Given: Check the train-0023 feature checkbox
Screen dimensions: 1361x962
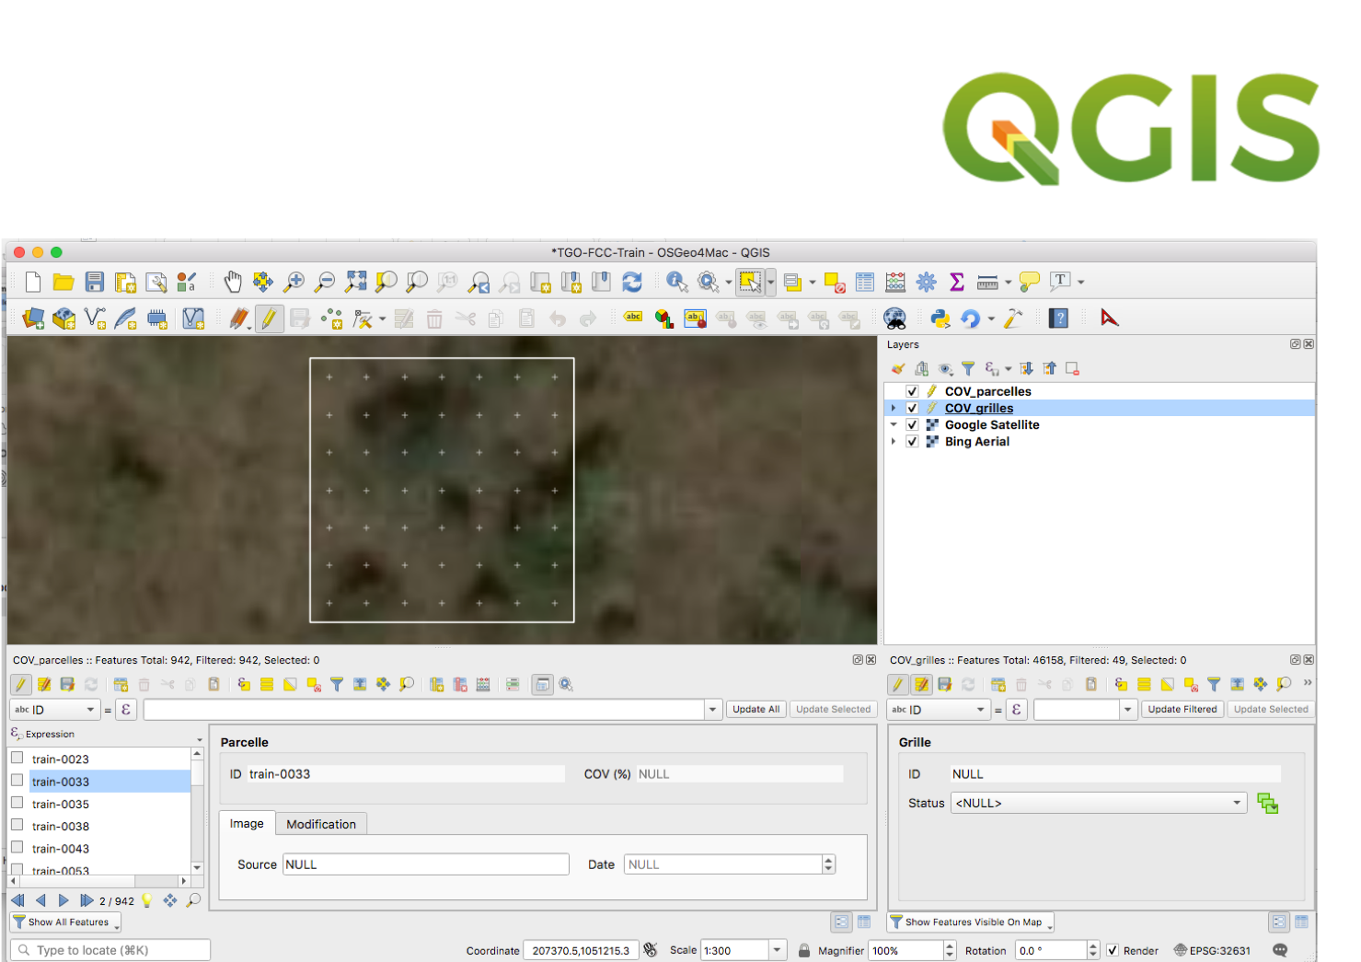Looking at the screenshot, I should coord(17,758).
